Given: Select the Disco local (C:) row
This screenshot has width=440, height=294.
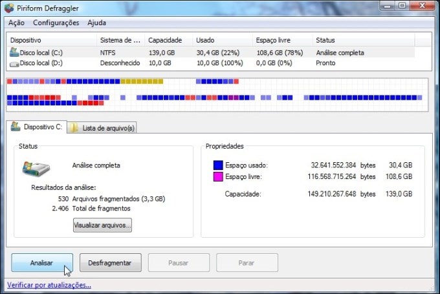Looking at the screenshot, I should tap(211, 53).
